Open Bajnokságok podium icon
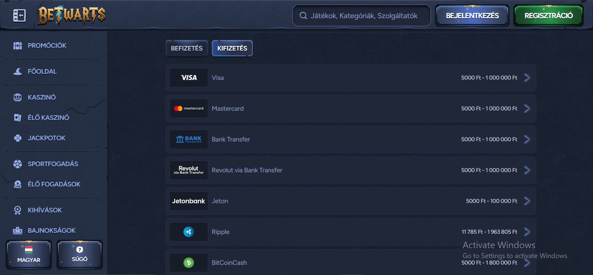The image size is (593, 275). pos(18,231)
